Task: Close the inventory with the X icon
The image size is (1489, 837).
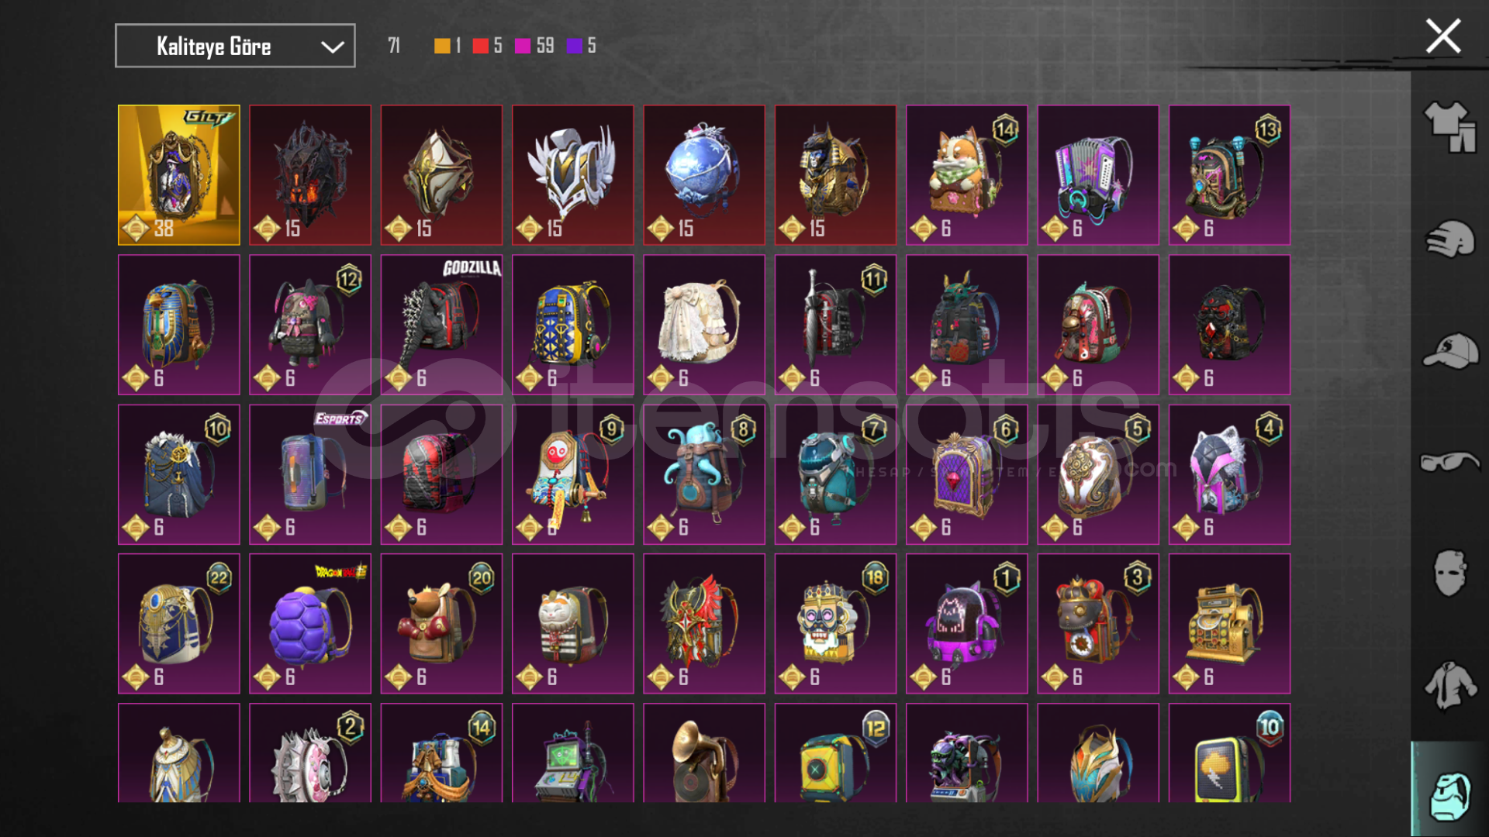Action: 1443,36
